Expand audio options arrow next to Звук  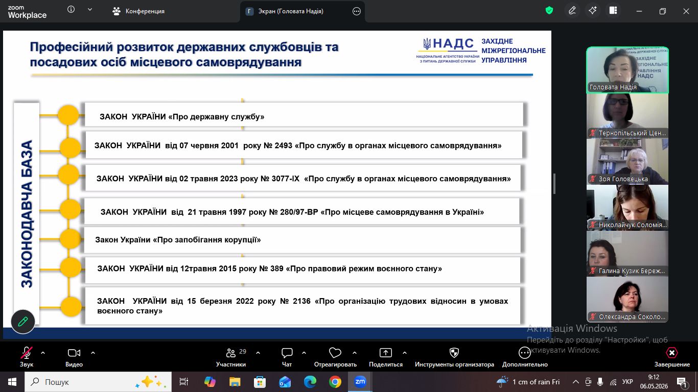click(x=43, y=353)
